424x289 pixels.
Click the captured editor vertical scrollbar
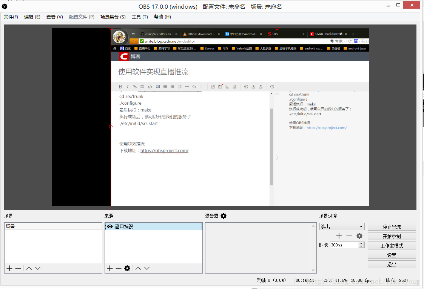click(271, 147)
